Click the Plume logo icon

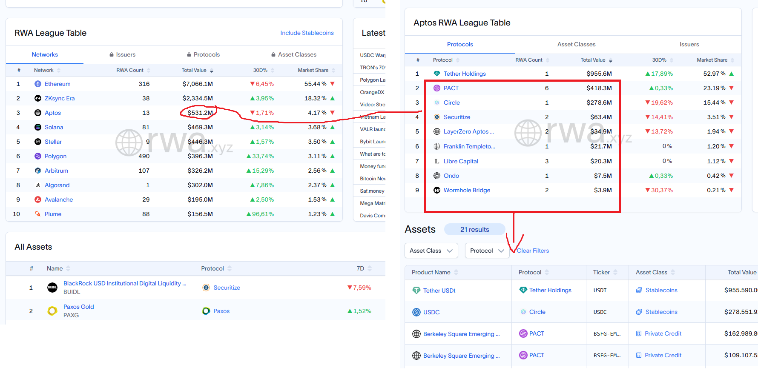point(38,214)
